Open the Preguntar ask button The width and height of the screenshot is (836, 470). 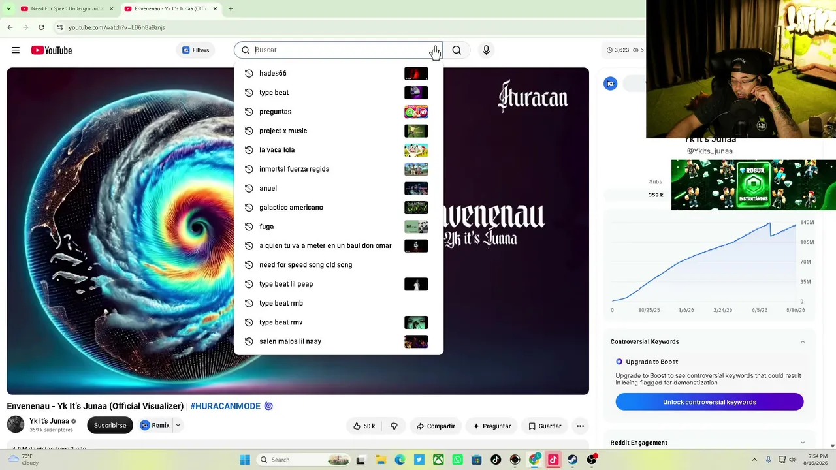[x=492, y=426]
